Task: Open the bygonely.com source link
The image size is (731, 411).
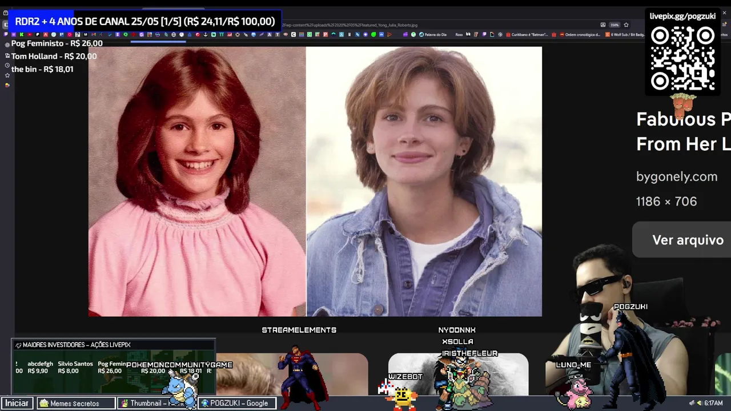Action: point(677,176)
